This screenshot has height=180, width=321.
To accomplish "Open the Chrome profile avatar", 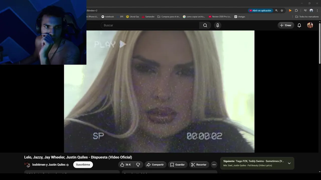I will (x=311, y=10).
